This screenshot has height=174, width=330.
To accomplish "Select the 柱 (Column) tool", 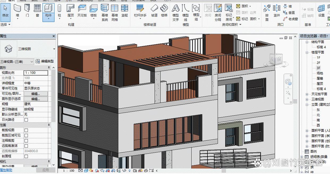I will 60,12.
